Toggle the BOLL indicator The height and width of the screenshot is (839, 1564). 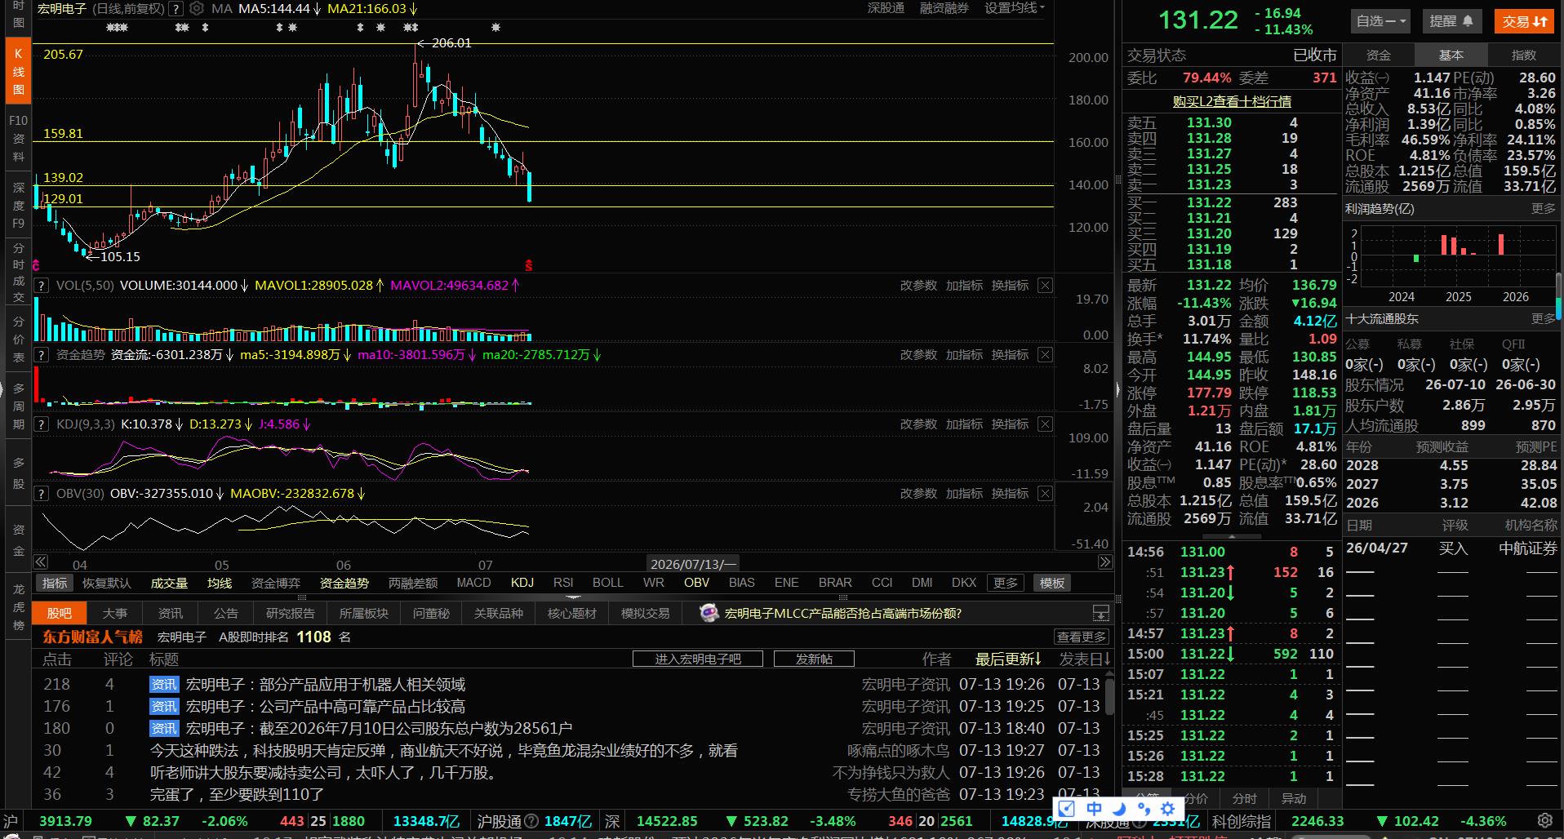(607, 583)
